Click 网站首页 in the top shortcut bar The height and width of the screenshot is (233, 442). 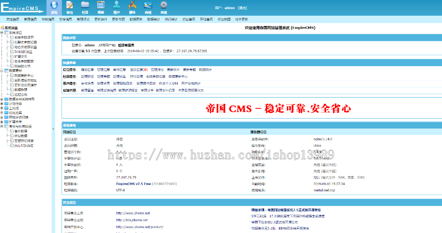click(206, 20)
